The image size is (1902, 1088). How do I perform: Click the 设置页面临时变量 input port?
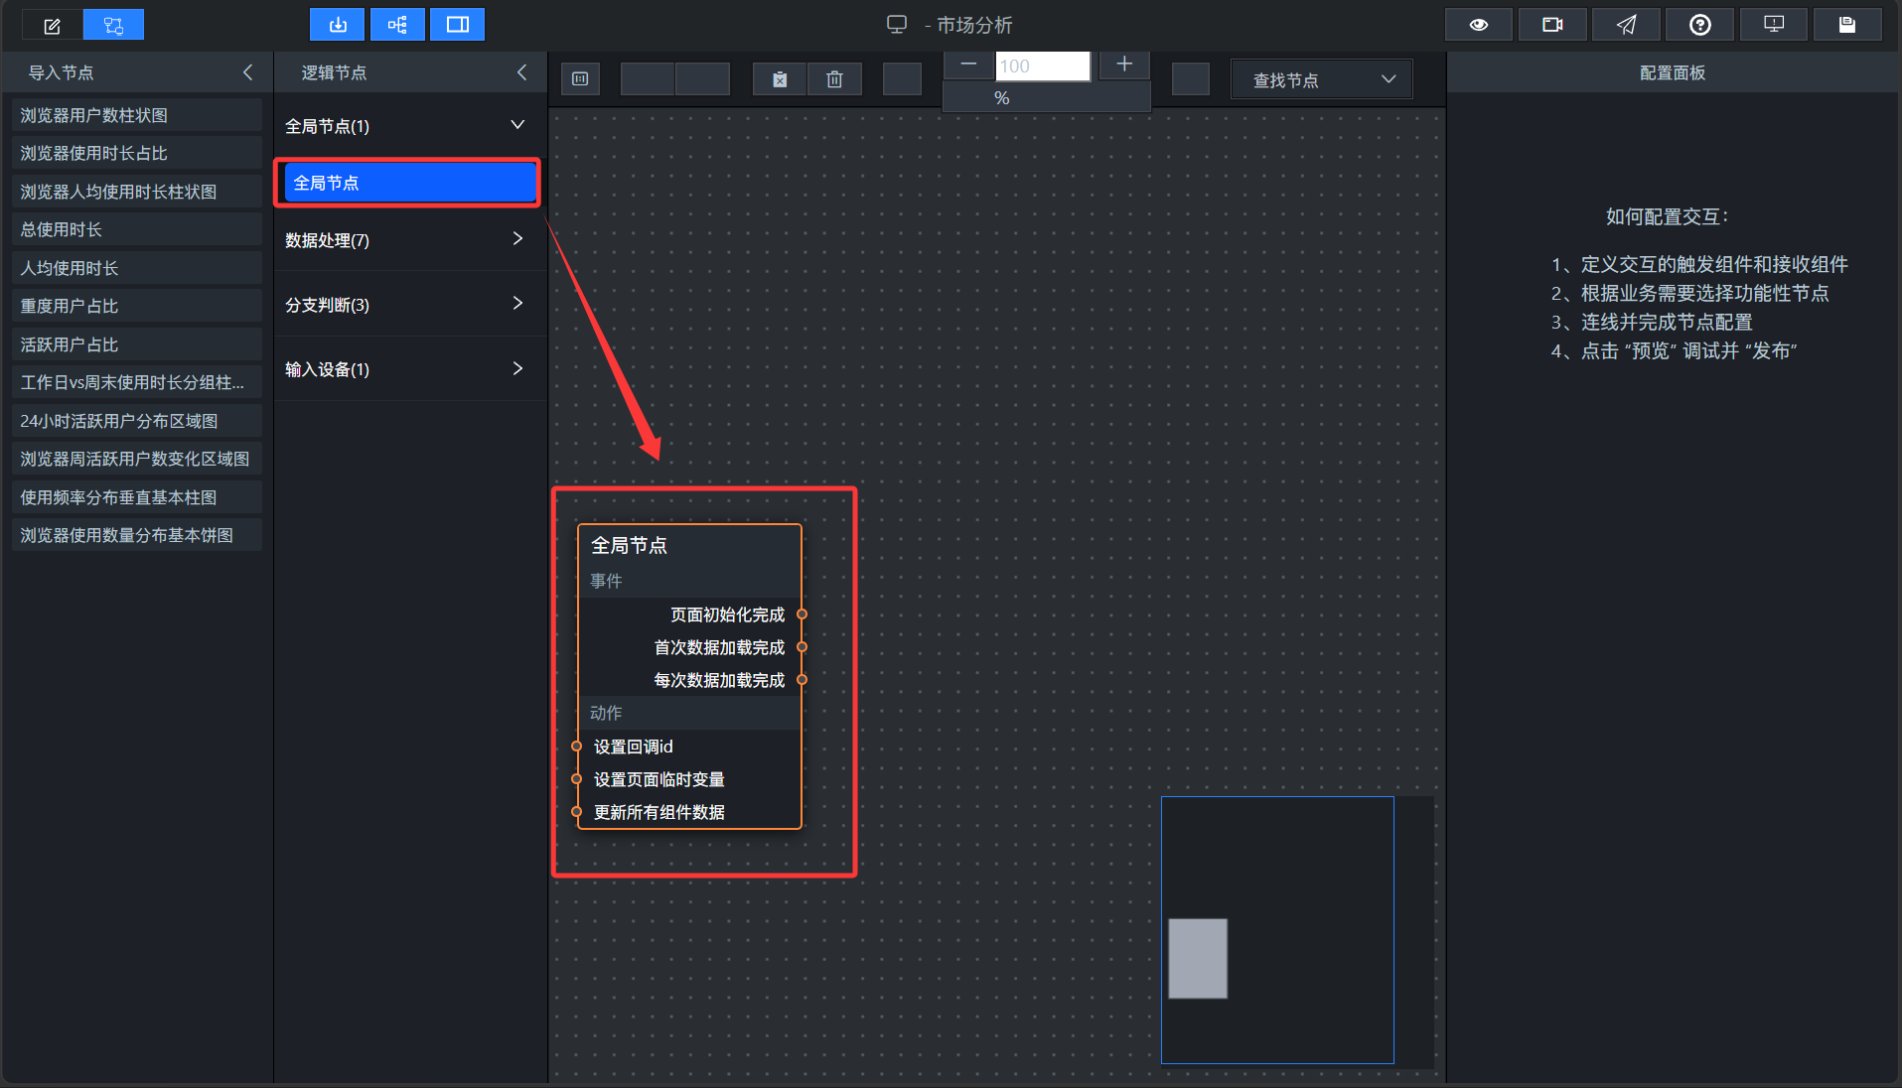[577, 779]
